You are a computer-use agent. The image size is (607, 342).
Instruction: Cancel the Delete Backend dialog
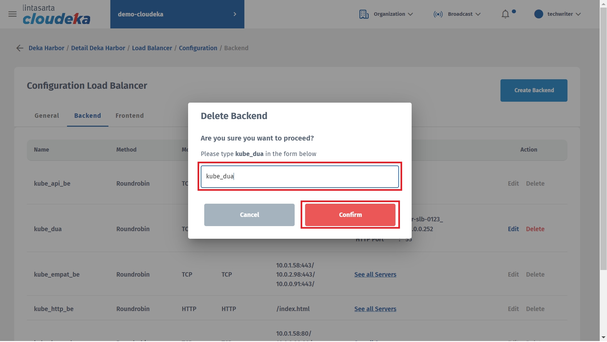[249, 215]
